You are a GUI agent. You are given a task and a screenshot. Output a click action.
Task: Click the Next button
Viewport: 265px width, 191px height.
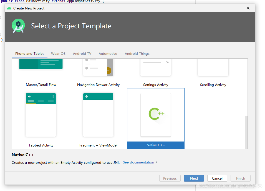coord(194,178)
